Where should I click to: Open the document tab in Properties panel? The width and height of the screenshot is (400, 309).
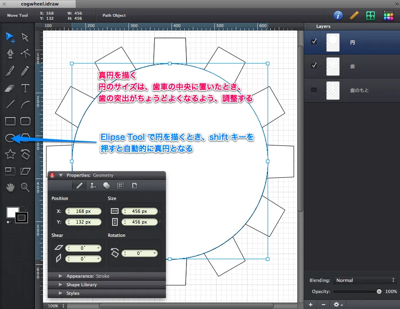point(134,186)
